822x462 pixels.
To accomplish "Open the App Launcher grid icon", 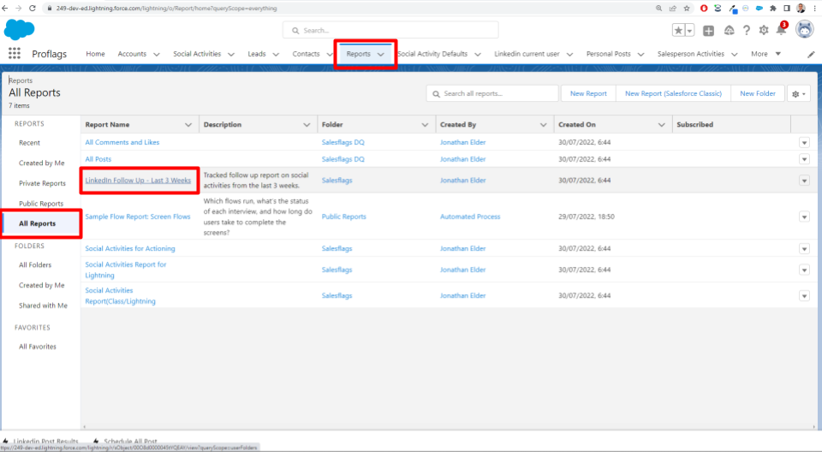I will pyautogui.click(x=15, y=53).
